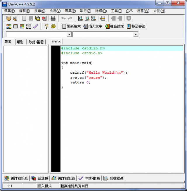This screenshot has width=187, height=191.
Task: Open the 工具(T) Tools menu
Action: pos(116,11)
